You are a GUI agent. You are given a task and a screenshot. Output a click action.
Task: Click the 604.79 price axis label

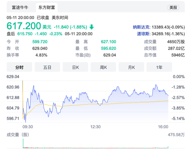pyautogui.click(x=13, y=108)
